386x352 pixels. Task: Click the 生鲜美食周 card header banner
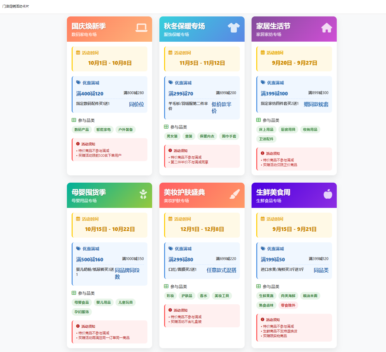pyautogui.click(x=294, y=195)
